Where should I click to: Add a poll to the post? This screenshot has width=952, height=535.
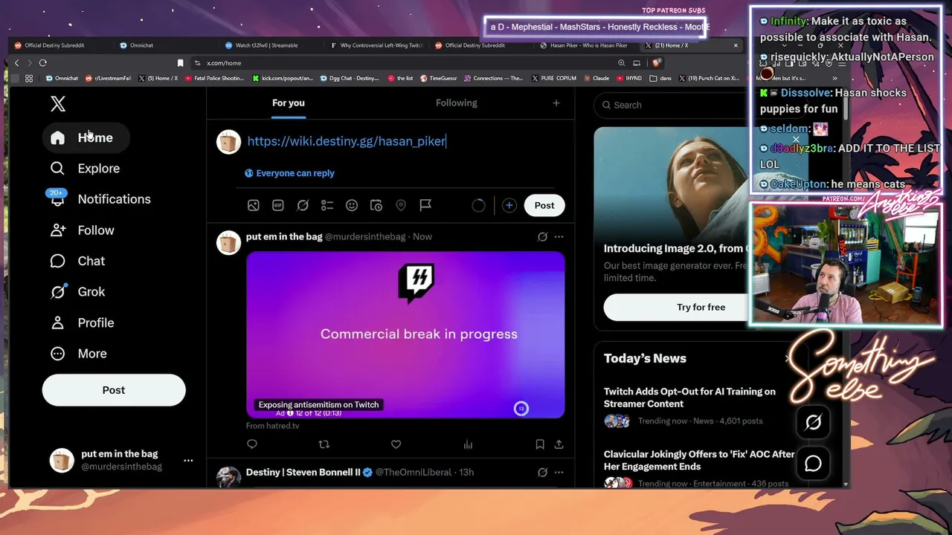(x=327, y=205)
